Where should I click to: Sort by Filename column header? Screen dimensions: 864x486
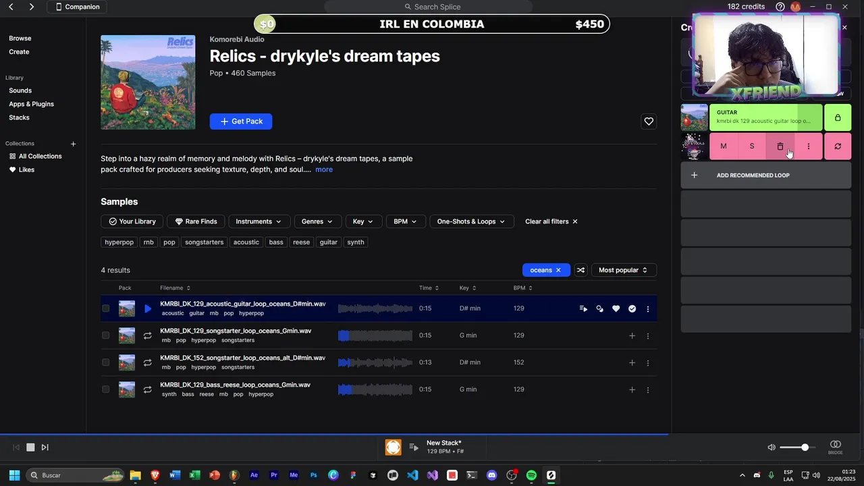pos(175,288)
